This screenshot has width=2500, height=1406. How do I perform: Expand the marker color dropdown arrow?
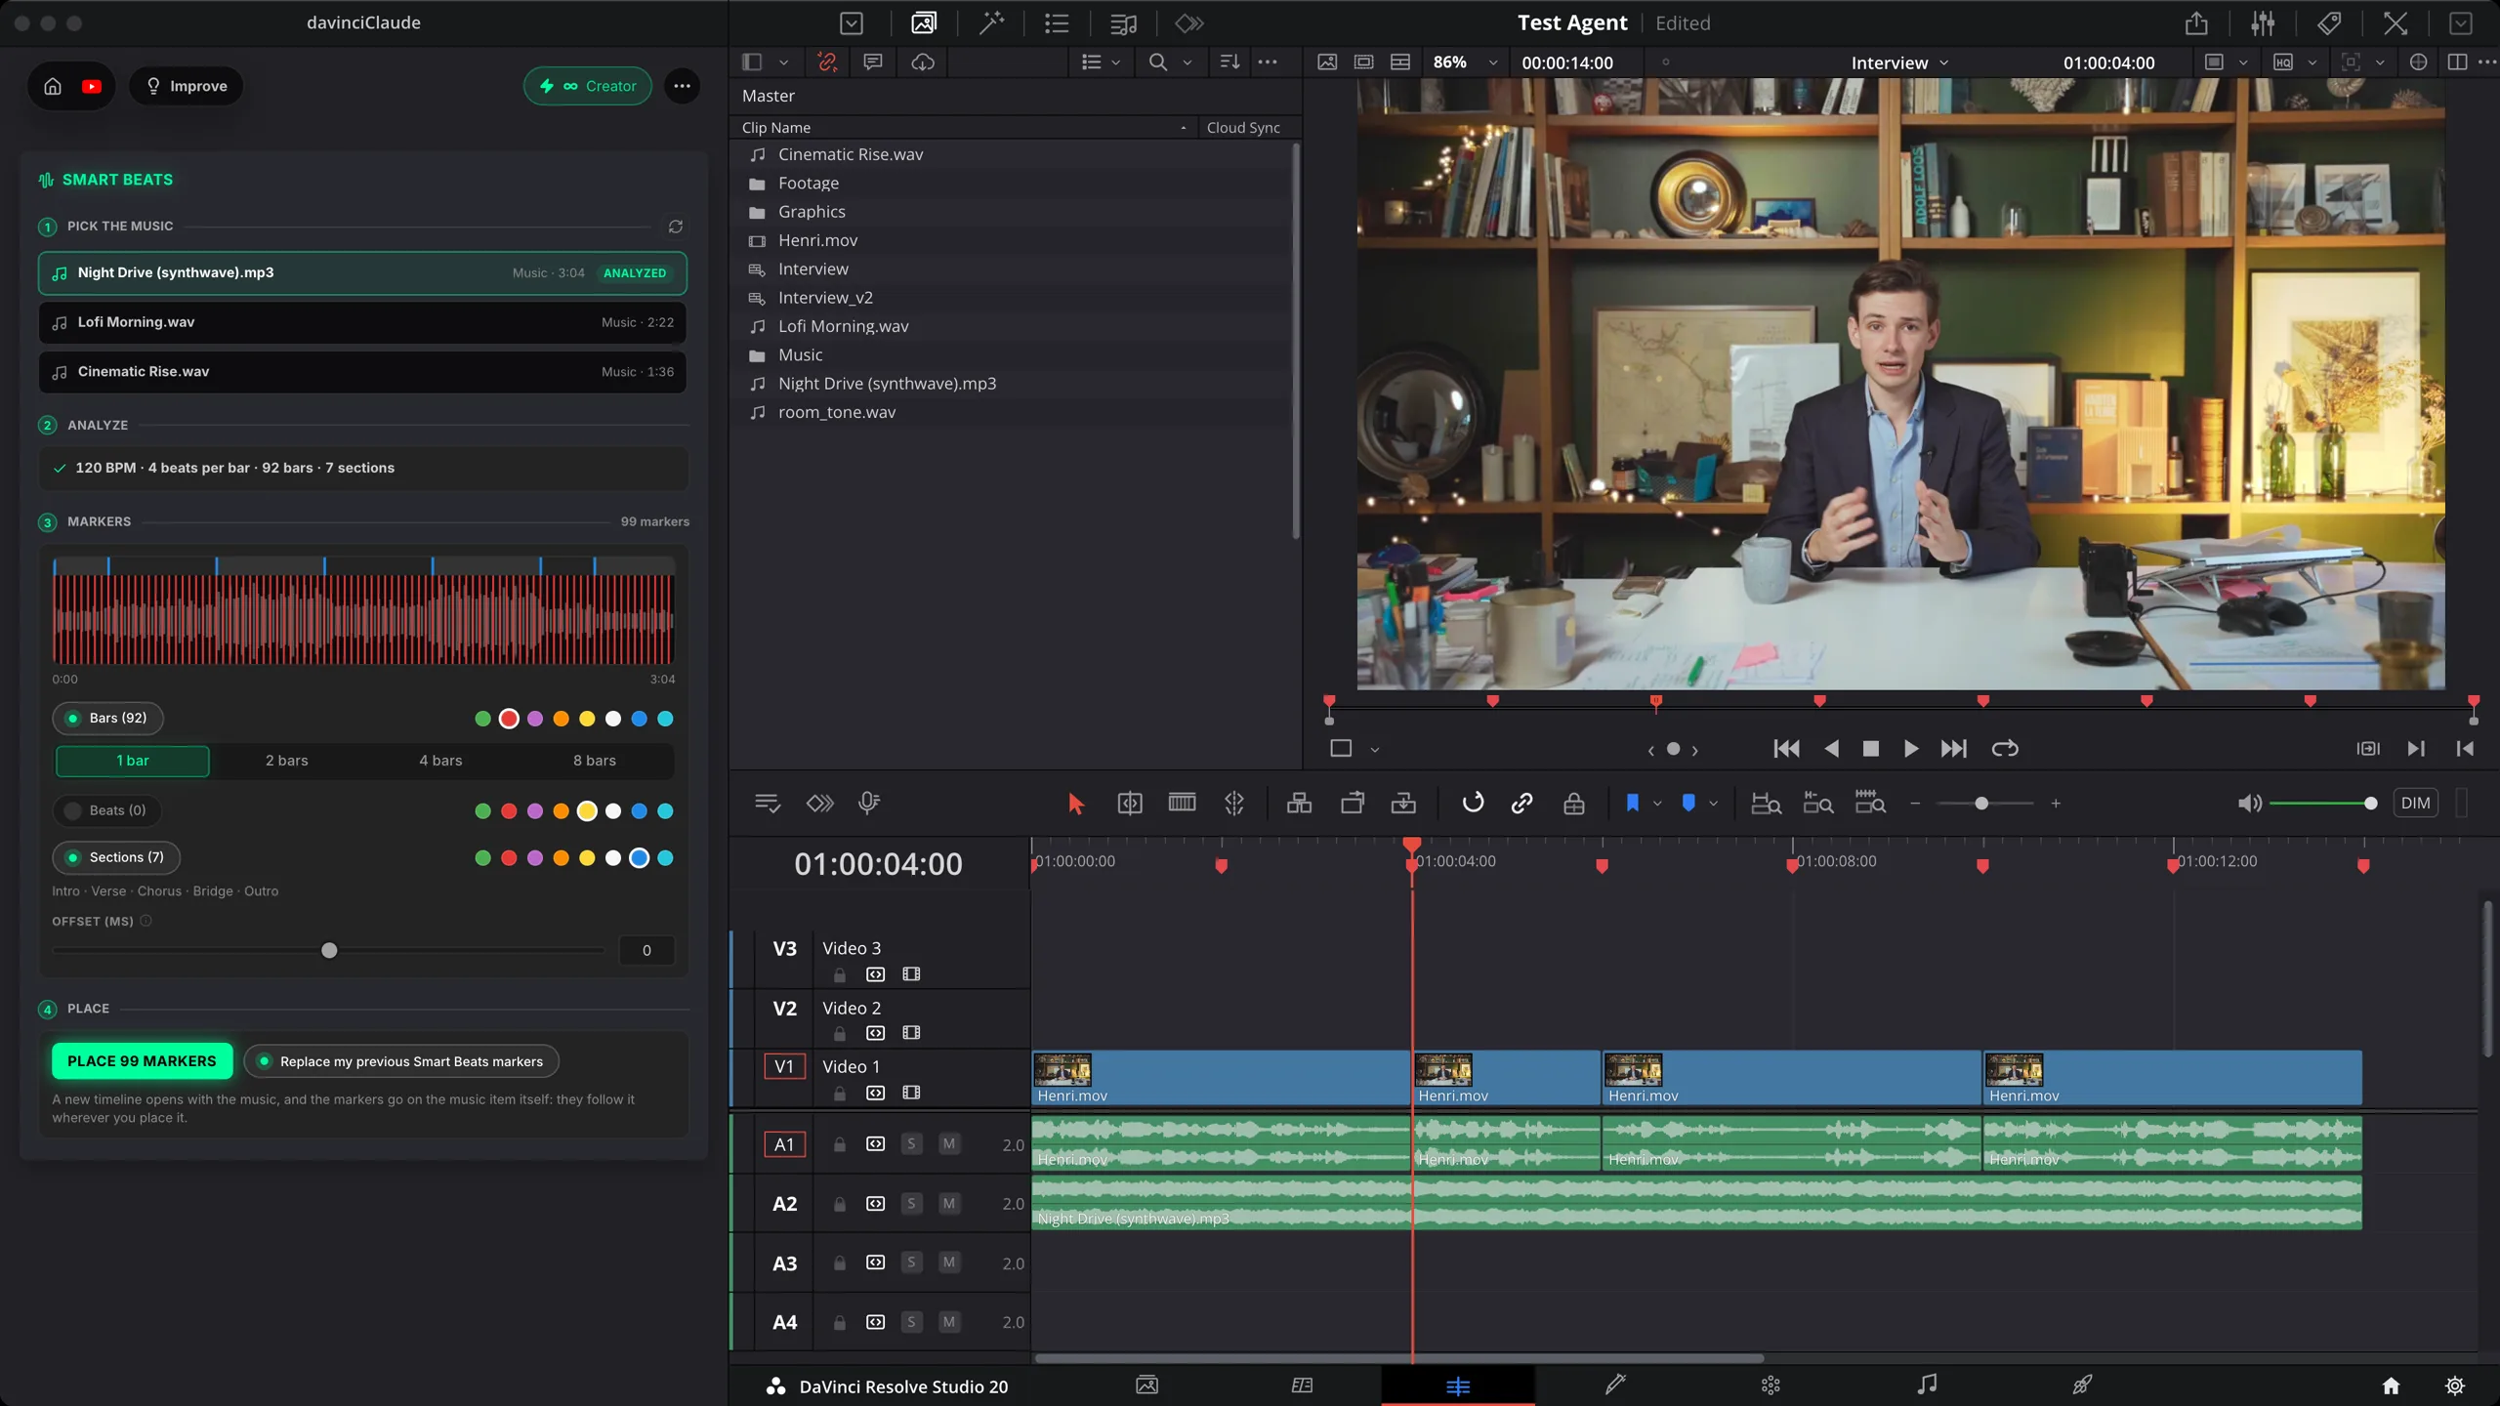(1713, 804)
